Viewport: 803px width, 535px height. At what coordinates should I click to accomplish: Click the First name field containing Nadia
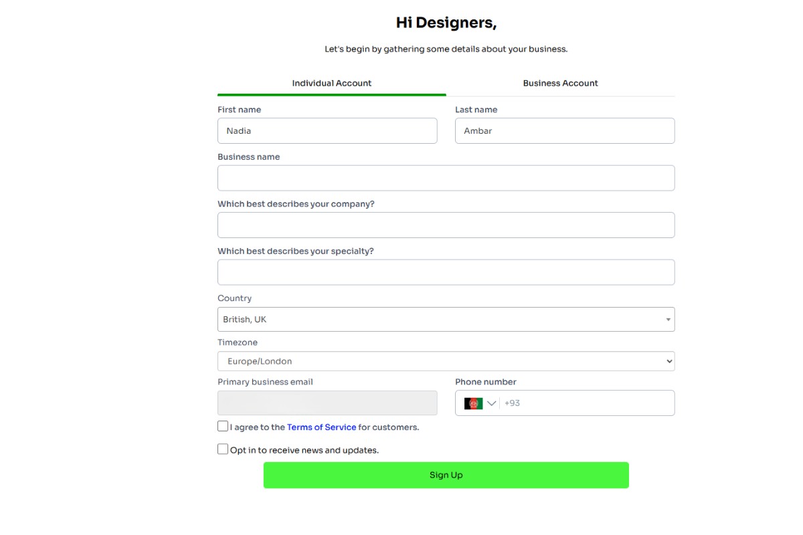(x=327, y=131)
